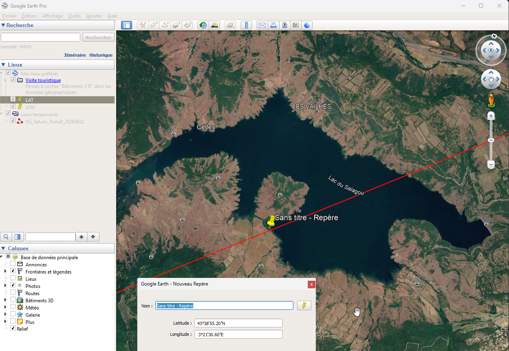Click the Look joystick eye control
The image size is (509, 351).
click(491, 50)
